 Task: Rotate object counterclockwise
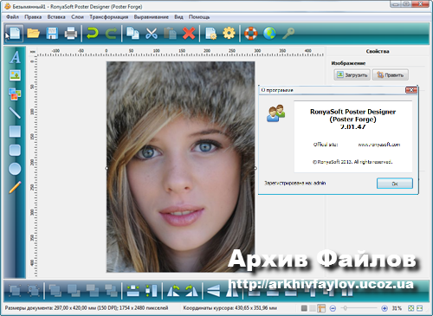(173, 291)
